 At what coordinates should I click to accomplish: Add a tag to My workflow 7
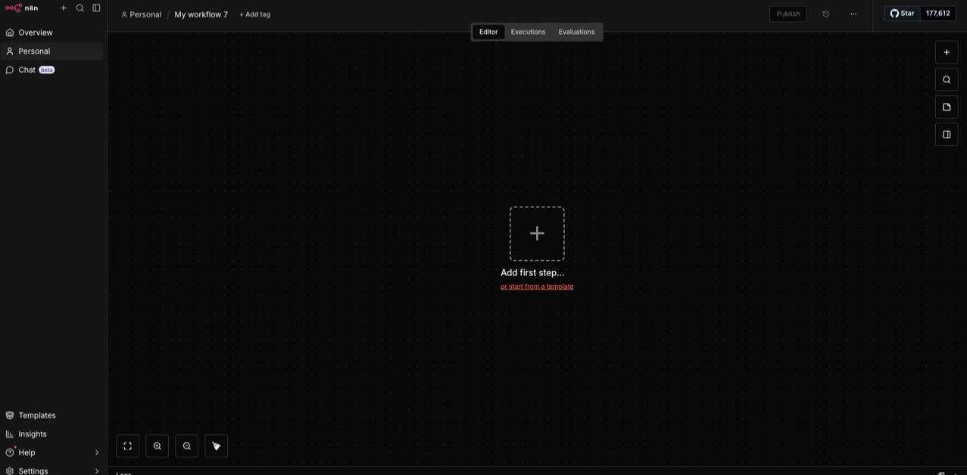click(254, 14)
